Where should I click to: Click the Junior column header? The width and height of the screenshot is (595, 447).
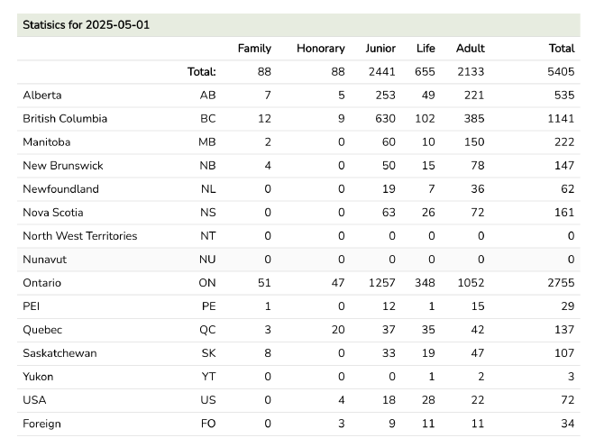380,48
